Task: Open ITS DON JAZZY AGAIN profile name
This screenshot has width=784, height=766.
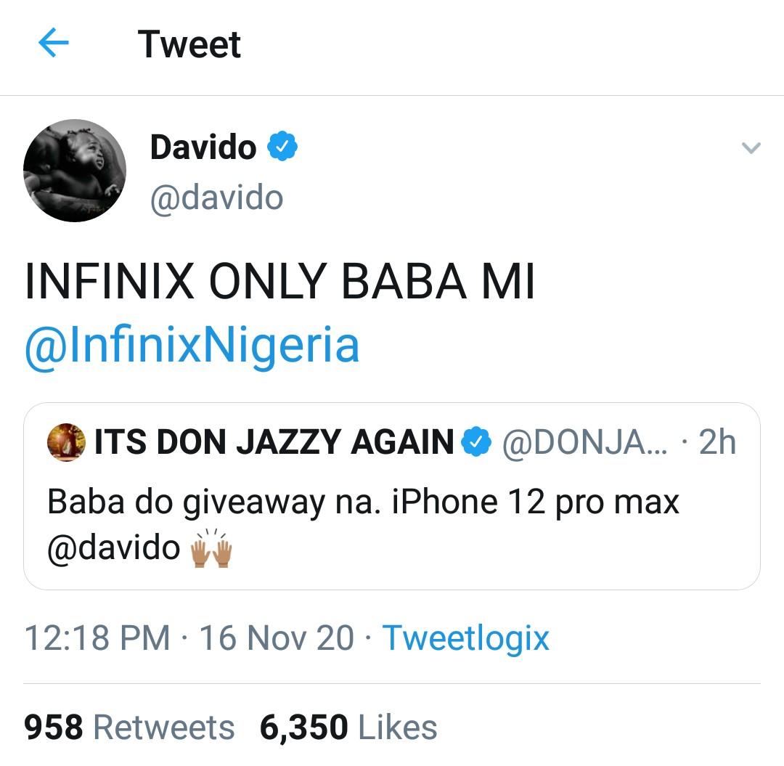Action: click(274, 442)
